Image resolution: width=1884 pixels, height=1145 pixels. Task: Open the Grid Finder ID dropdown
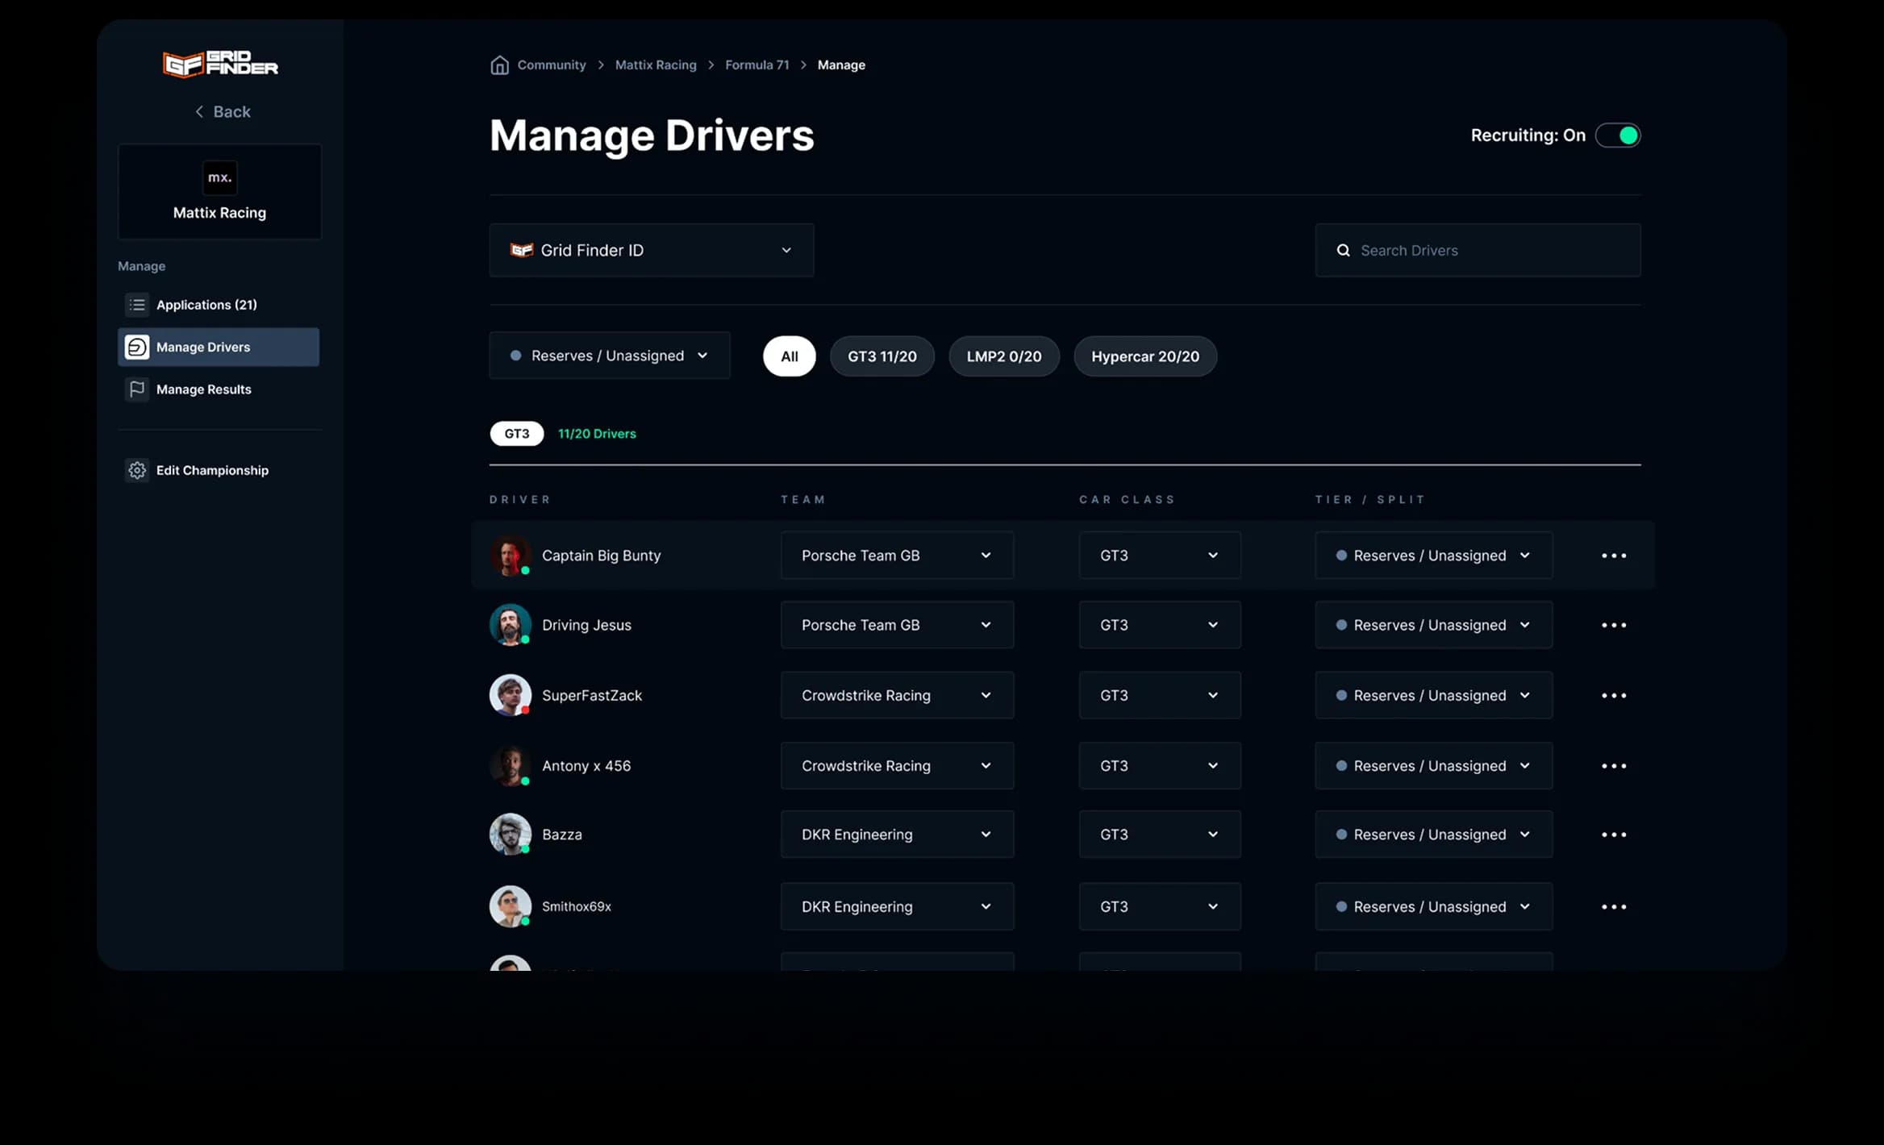651,250
